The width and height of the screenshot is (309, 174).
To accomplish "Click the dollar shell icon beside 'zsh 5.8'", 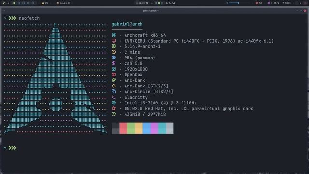I will coord(114,63).
